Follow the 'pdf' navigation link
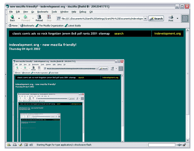 tap(80, 33)
